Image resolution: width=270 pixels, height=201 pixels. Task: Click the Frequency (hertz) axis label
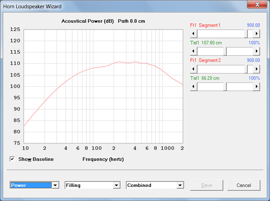click(103, 159)
